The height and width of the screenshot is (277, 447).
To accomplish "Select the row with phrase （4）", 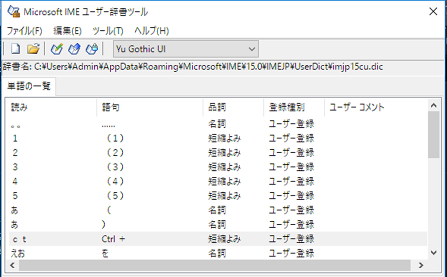I will [218, 182].
